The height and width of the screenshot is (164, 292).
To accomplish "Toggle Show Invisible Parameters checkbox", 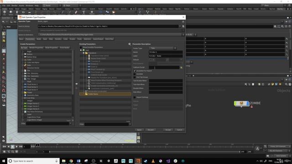I will pos(81,47).
